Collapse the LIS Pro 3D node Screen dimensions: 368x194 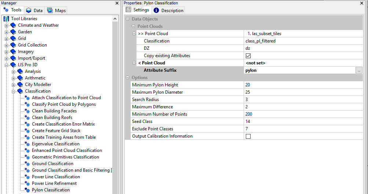6,65
